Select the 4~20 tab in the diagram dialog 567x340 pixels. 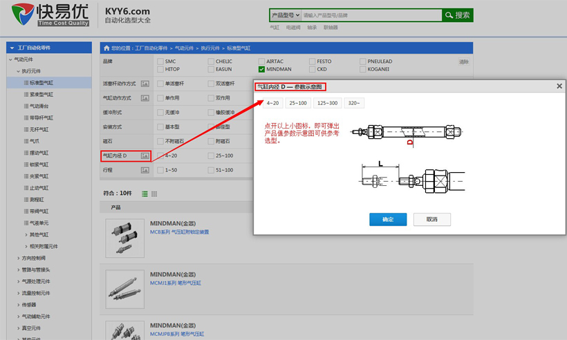[x=272, y=103]
